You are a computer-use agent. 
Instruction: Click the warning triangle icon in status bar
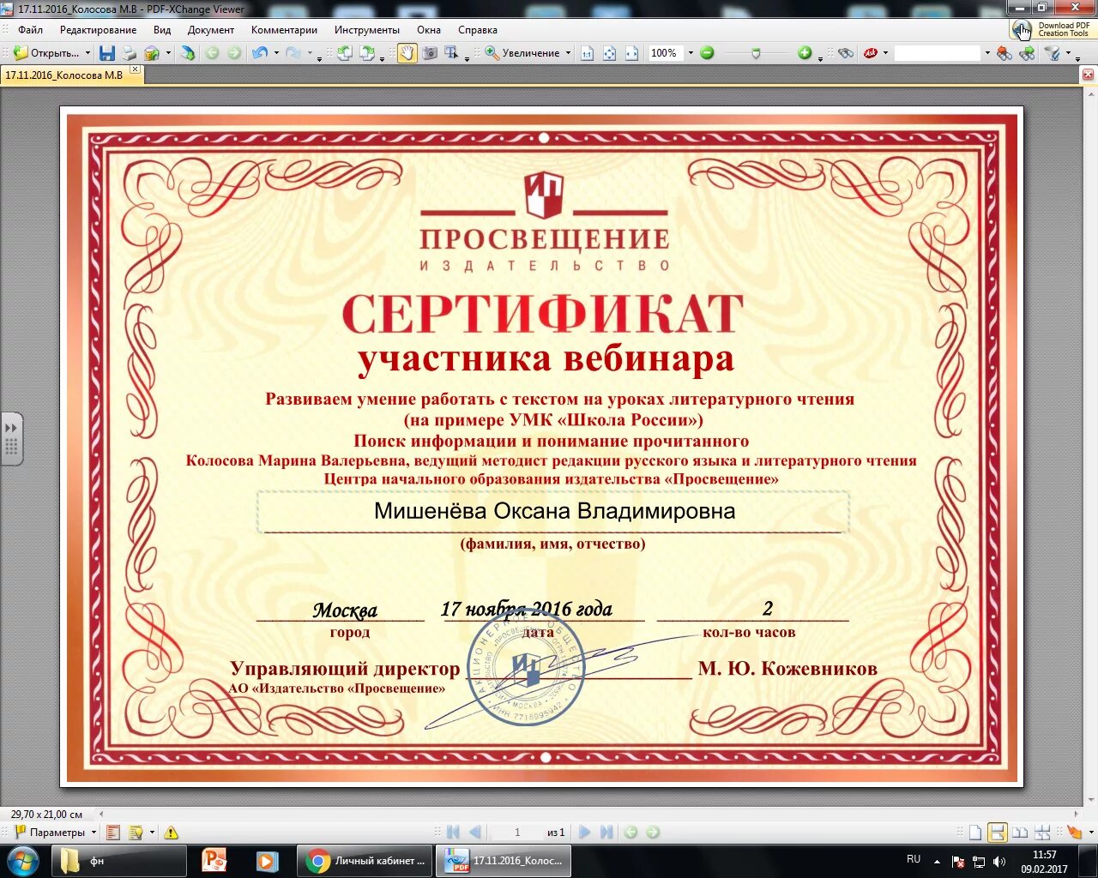pos(172,833)
